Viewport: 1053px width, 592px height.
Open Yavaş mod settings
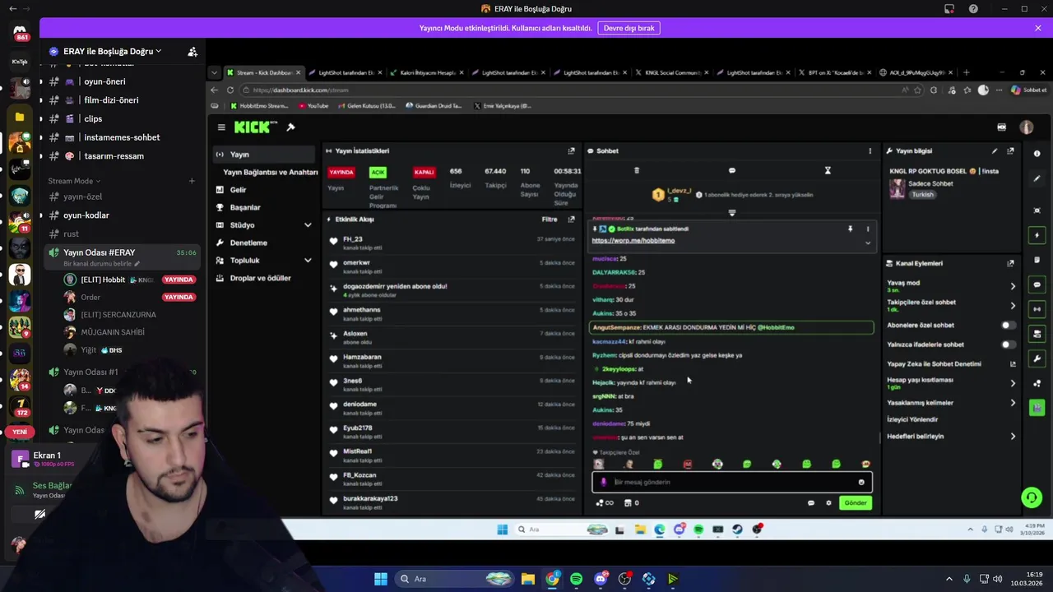pos(951,285)
